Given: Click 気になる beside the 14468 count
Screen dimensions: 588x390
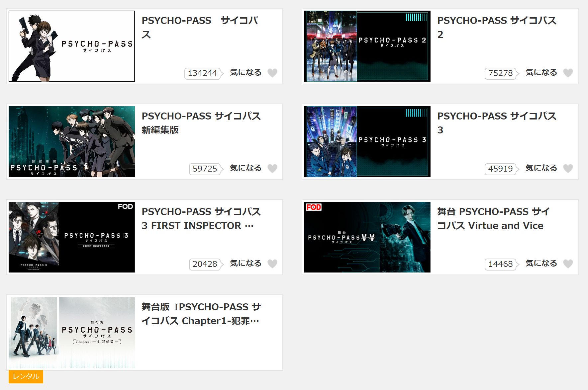Looking at the screenshot, I should pyautogui.click(x=541, y=263).
